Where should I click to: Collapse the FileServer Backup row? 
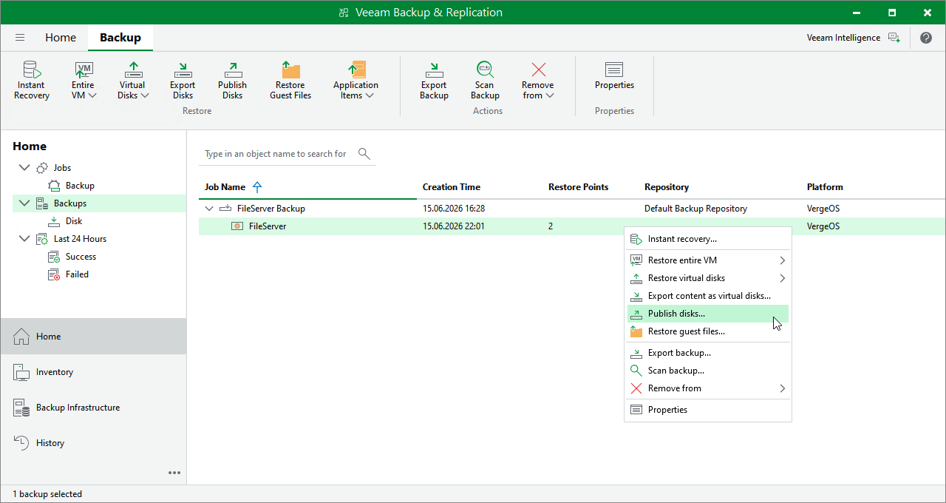tap(209, 209)
